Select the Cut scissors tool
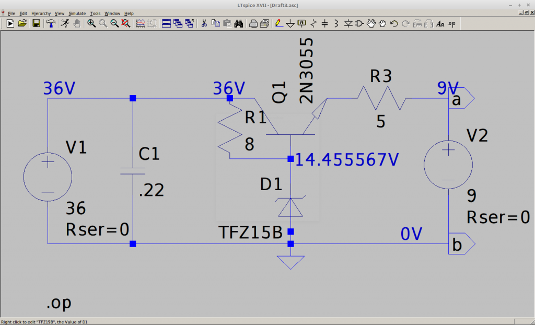The width and height of the screenshot is (535, 325). [x=204, y=23]
